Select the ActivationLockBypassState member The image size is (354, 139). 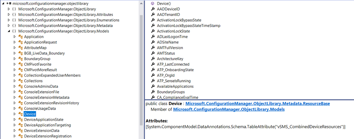[x=179, y=20]
